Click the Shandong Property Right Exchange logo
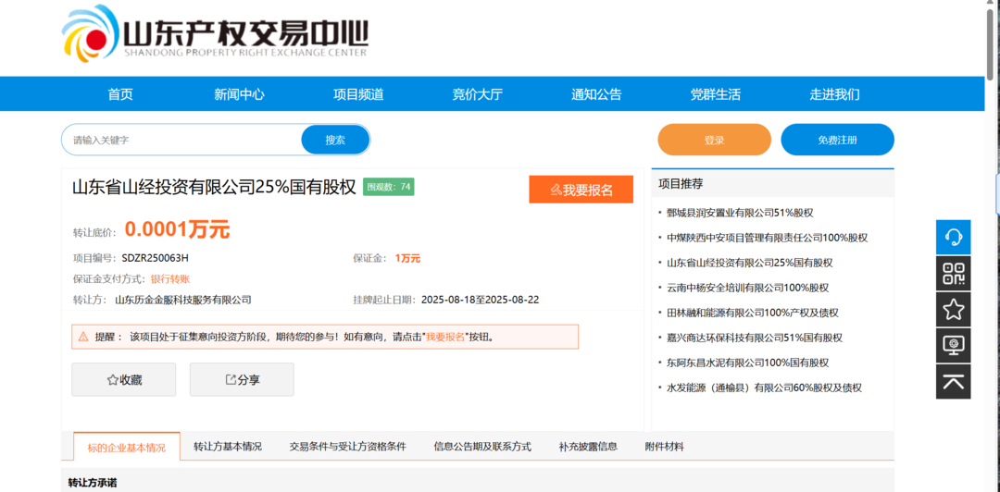This screenshot has width=1000, height=492. click(x=215, y=33)
